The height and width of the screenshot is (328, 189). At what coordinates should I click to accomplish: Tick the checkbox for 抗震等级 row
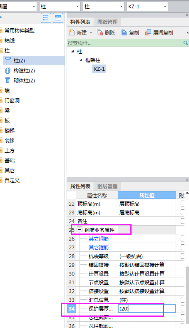[x=182, y=256]
